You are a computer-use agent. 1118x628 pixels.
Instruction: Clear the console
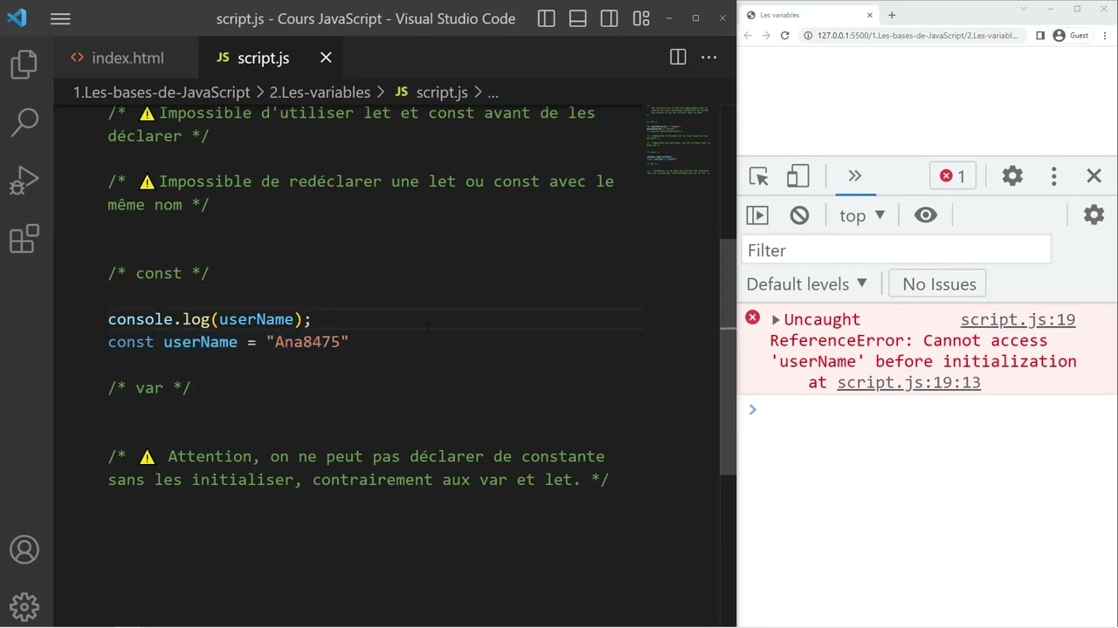point(799,215)
